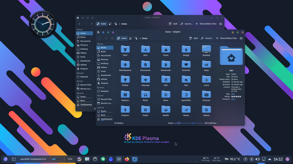The image size is (293, 164).
Task: Click the 14:12 digital clock in panel
Action: (278, 159)
